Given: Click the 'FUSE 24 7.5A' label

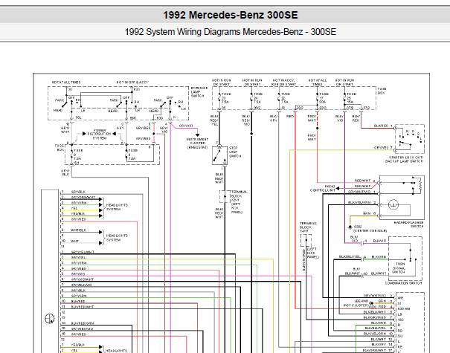Looking at the screenshot, I should pos(257,98).
